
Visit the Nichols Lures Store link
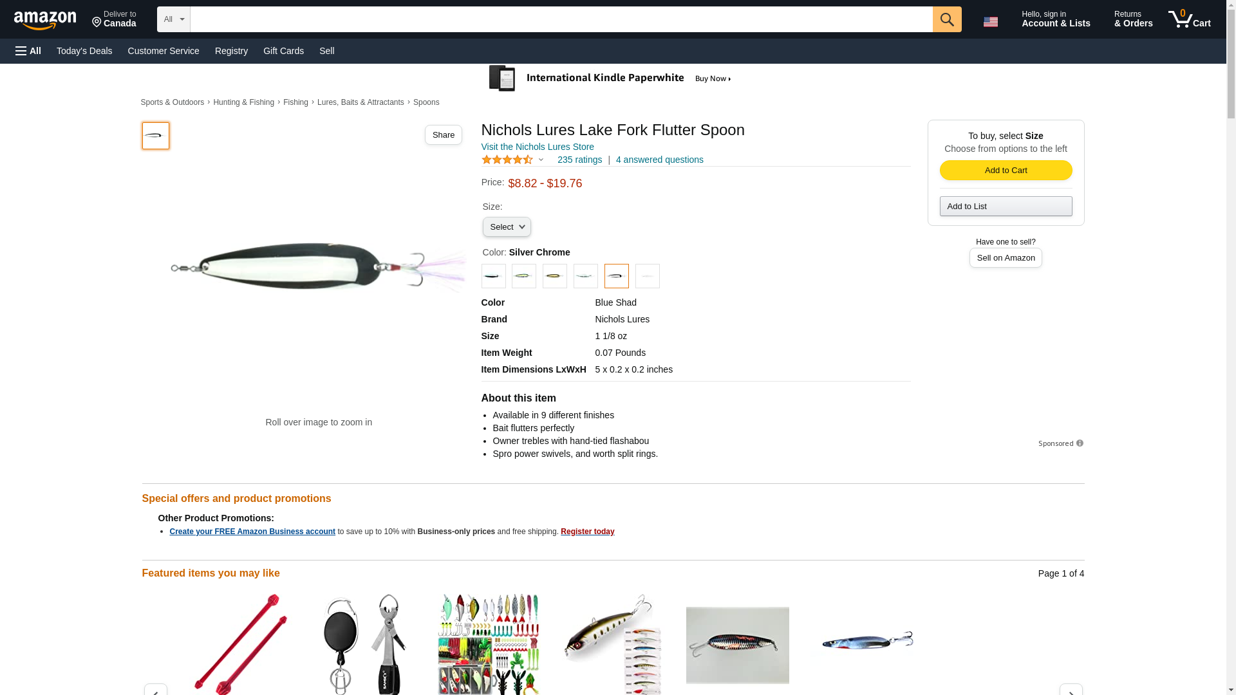coord(538,147)
